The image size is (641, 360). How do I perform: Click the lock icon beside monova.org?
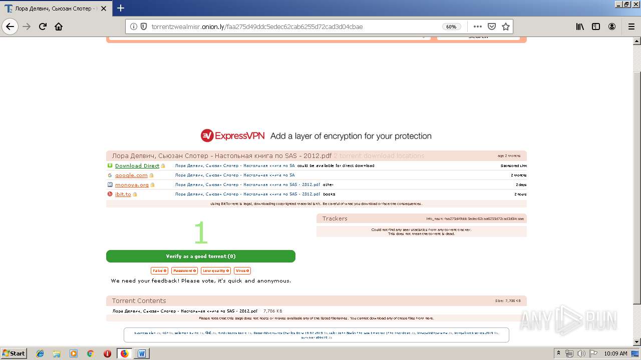click(x=152, y=185)
